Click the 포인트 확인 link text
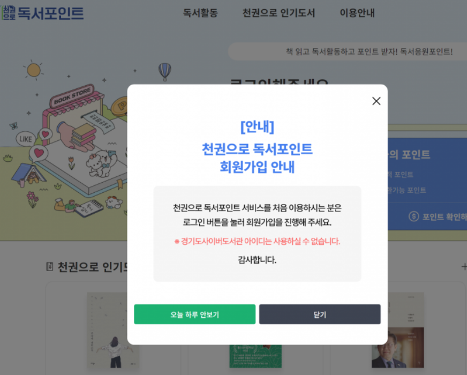This screenshot has width=467, height=375. [445, 216]
